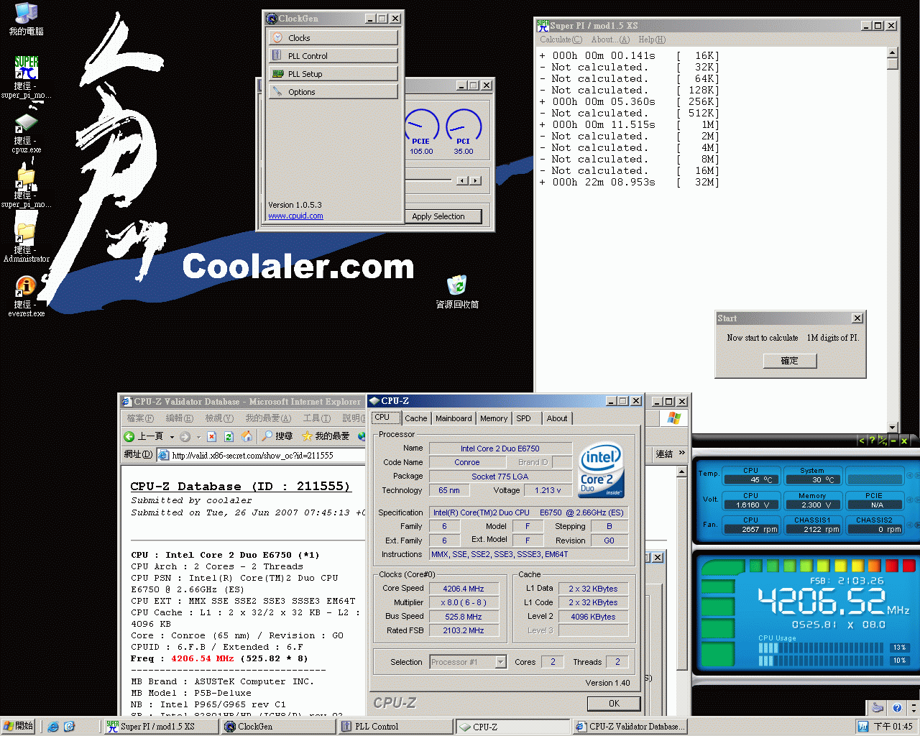The width and height of the screenshot is (920, 736).
Task: Open the Administrator folder shortcut
Action: click(26, 242)
